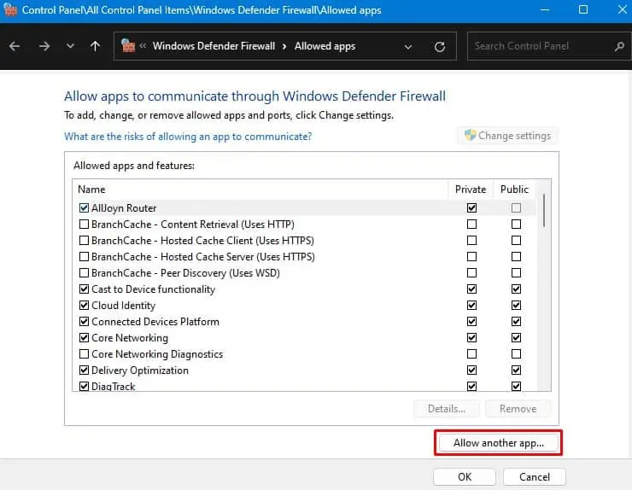The image size is (632, 490).
Task: Click the Remove button
Action: coord(518,409)
